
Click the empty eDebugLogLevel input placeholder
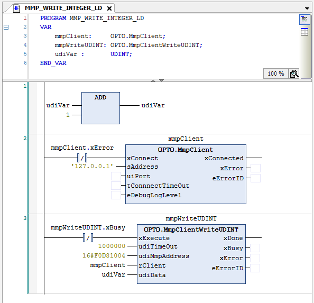coord(116,195)
